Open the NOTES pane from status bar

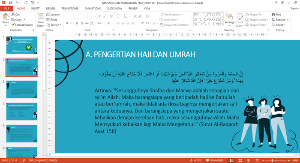tap(196, 160)
